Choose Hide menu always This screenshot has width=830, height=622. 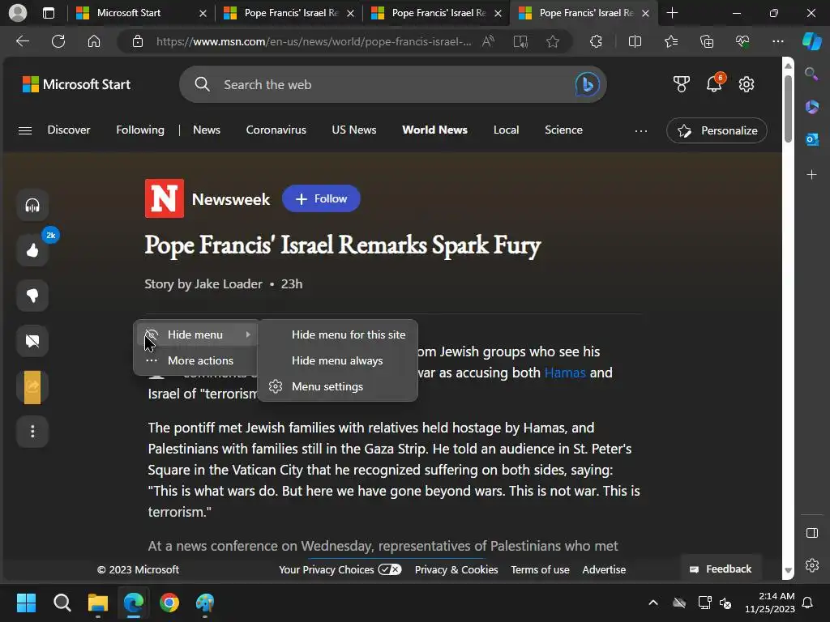pyautogui.click(x=338, y=360)
